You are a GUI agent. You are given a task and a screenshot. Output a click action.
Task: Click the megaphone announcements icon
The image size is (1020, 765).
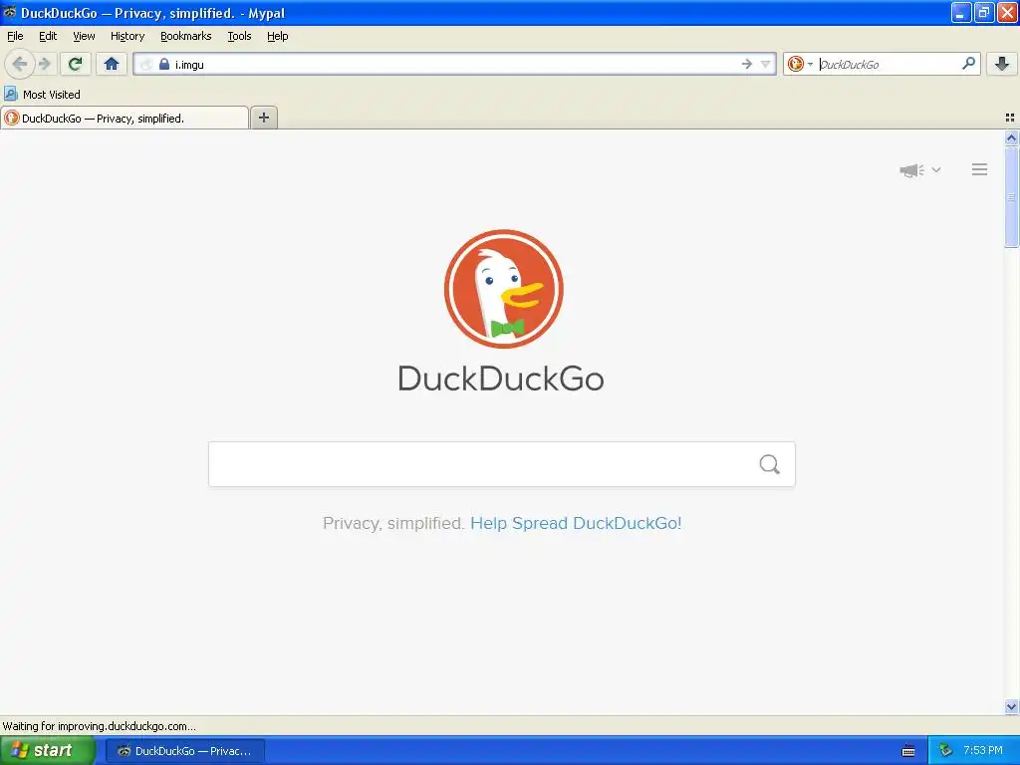tap(912, 170)
